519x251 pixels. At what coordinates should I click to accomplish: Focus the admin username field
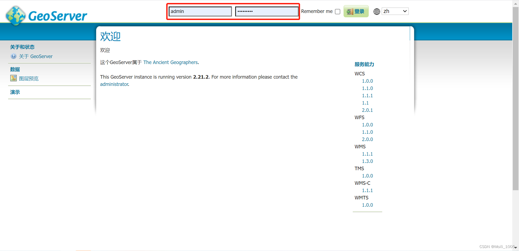tap(200, 11)
